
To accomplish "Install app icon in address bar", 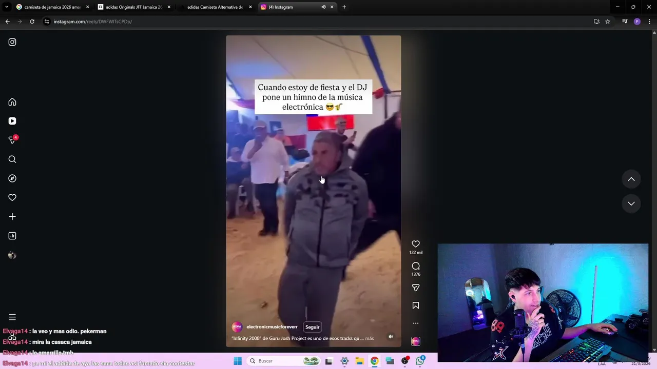I will (596, 22).
